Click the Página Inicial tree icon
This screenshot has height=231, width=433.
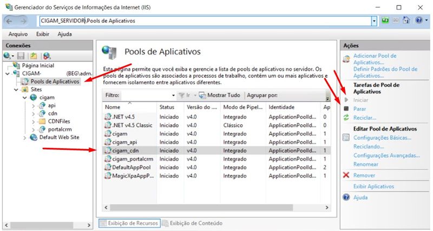(x=17, y=65)
